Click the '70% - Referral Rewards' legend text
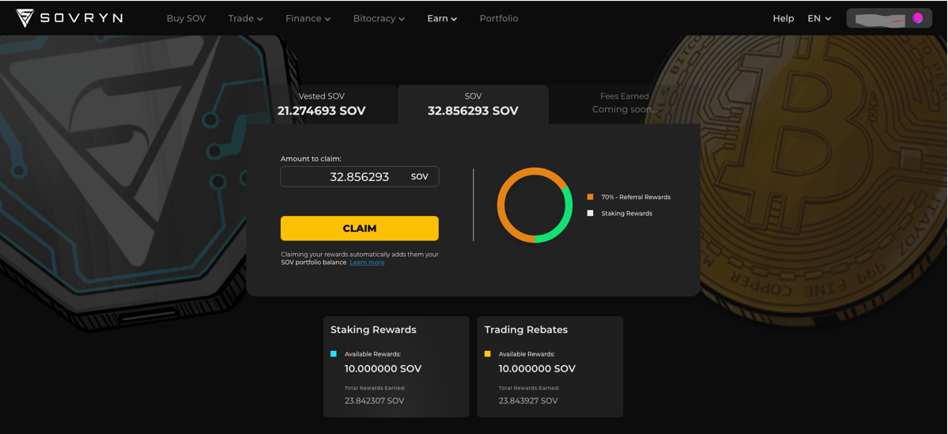 pos(636,197)
